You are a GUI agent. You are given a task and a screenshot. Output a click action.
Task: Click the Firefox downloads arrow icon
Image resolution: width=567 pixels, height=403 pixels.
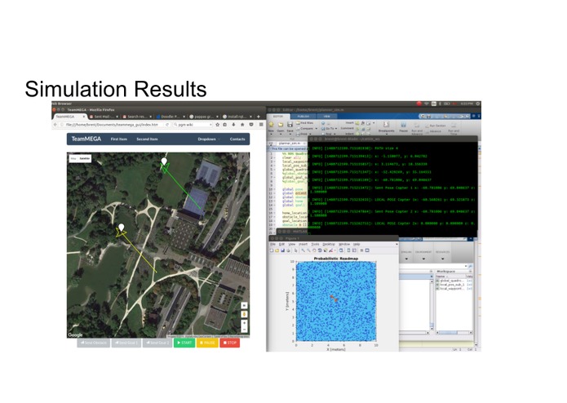click(x=233, y=125)
